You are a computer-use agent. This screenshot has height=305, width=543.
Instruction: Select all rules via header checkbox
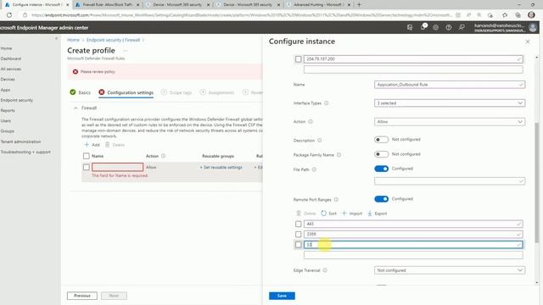87,156
